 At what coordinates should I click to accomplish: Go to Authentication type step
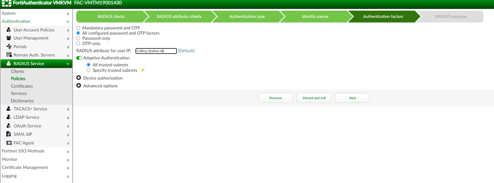[247, 16]
